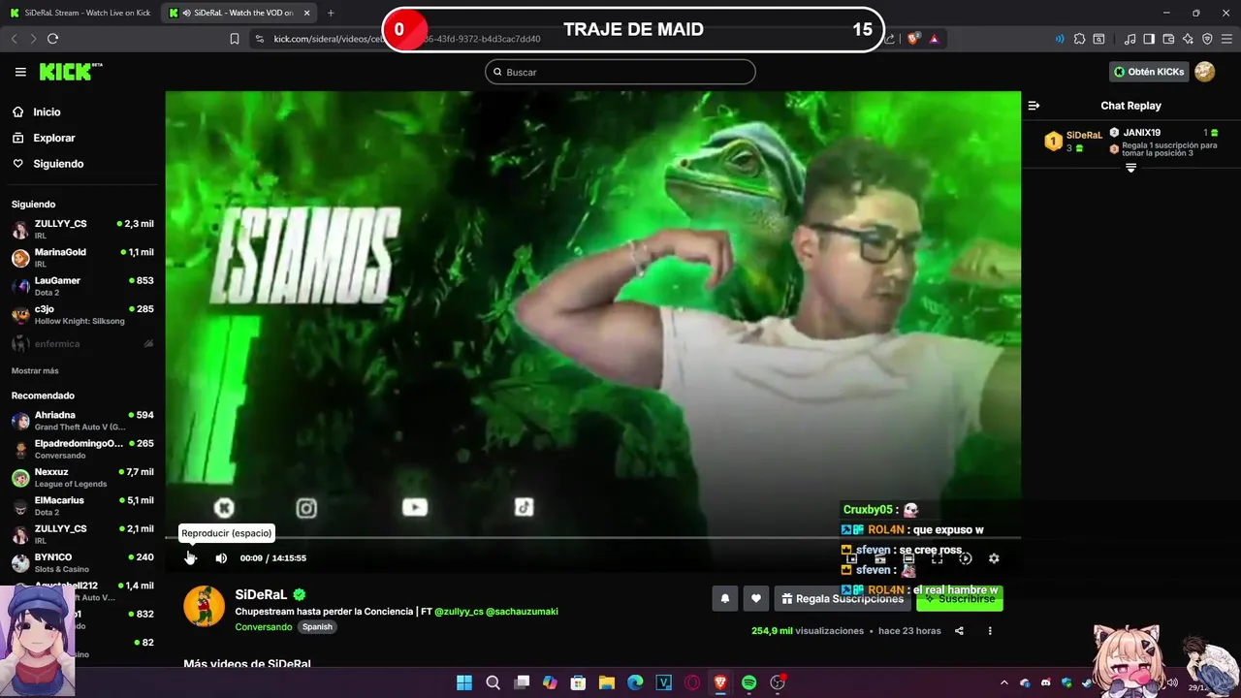Switch to SiDeRaL Stream browser tab

tap(80, 13)
